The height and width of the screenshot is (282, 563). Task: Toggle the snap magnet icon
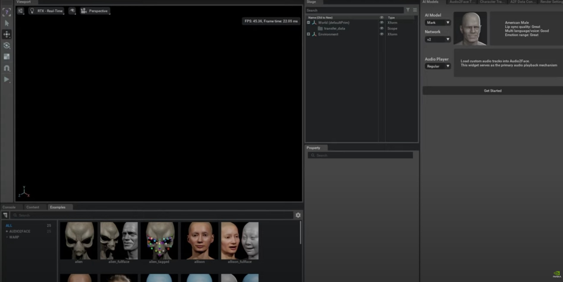click(x=7, y=68)
